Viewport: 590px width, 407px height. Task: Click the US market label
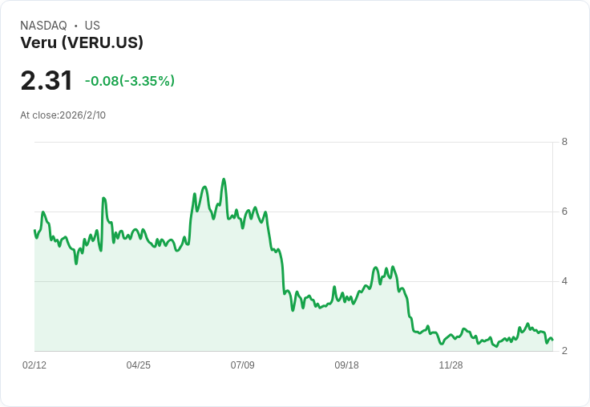92,26
